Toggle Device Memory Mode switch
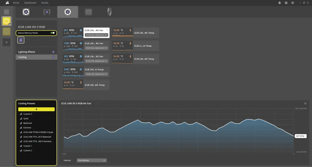 tap(53, 33)
